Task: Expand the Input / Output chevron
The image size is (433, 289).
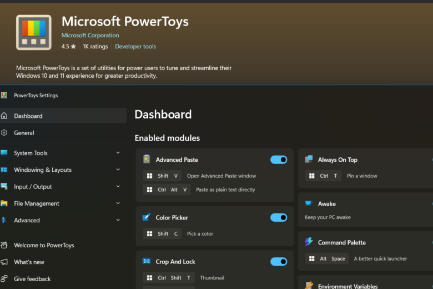Action: tap(118, 186)
